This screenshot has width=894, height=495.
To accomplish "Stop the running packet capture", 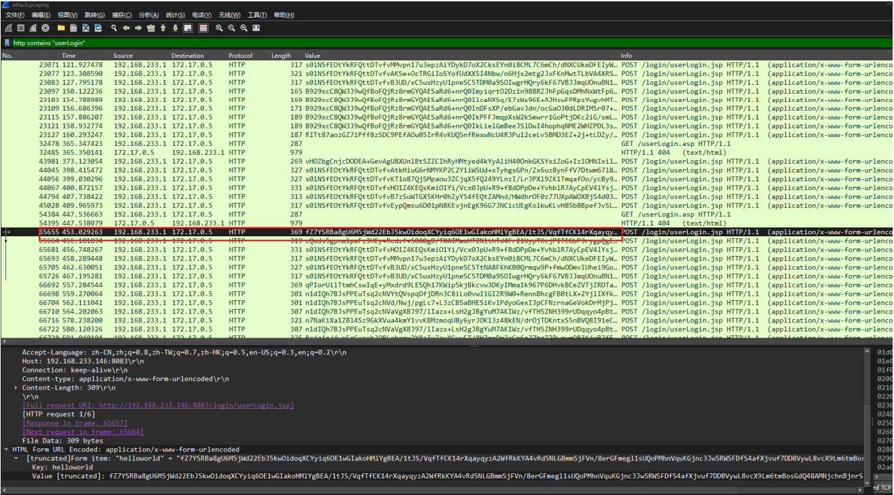I will coord(20,28).
